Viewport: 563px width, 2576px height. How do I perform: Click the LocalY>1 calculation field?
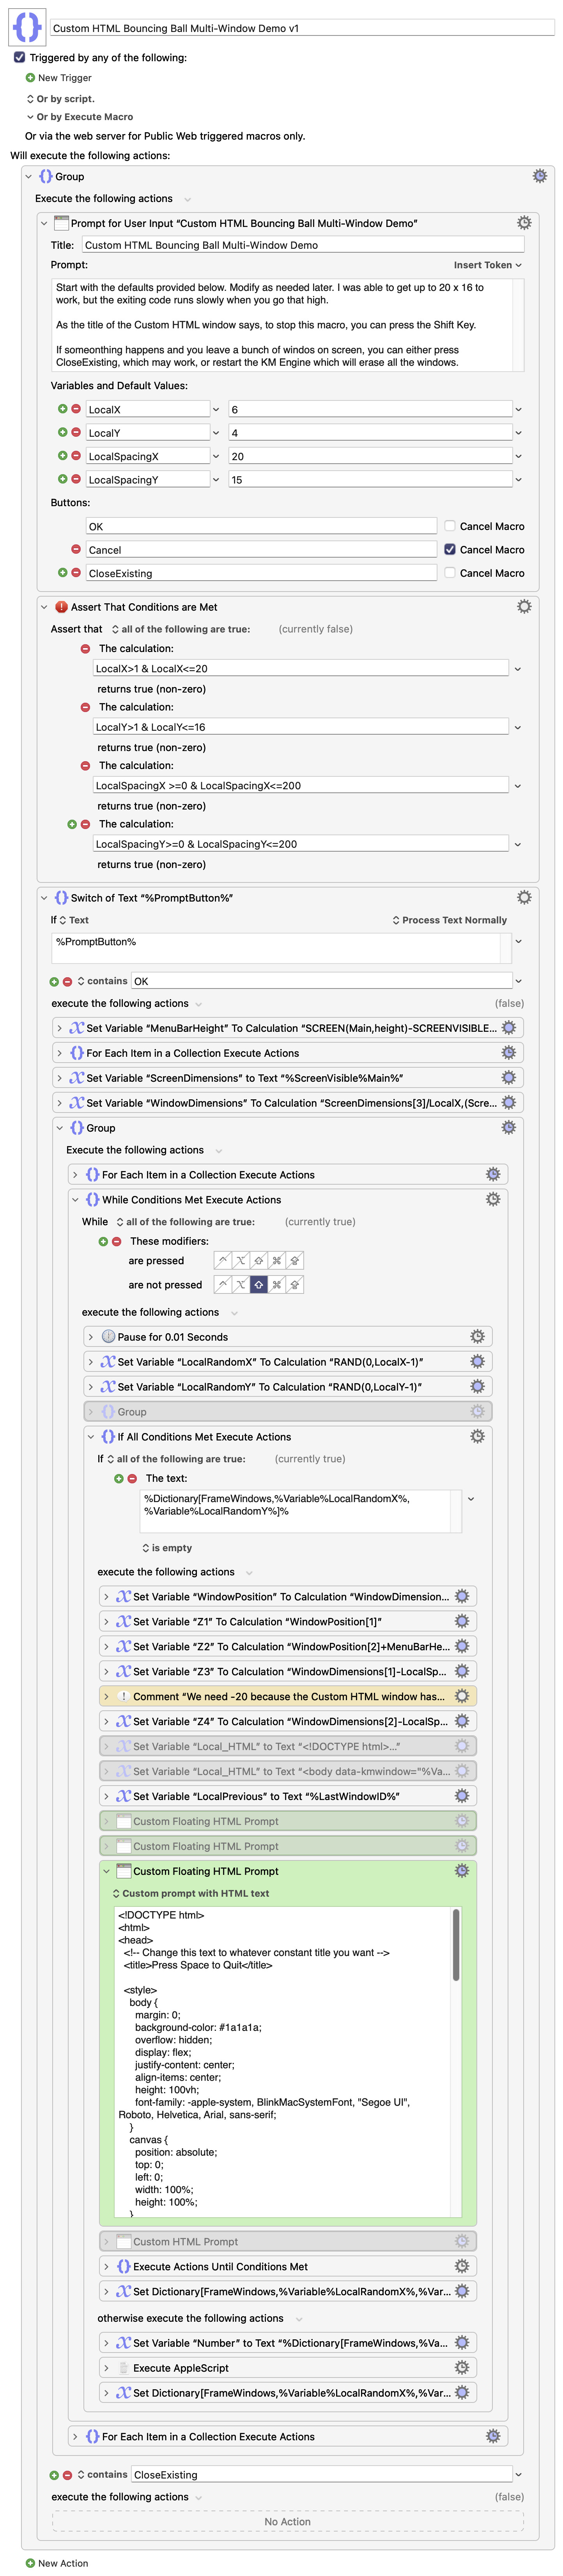[x=301, y=727]
